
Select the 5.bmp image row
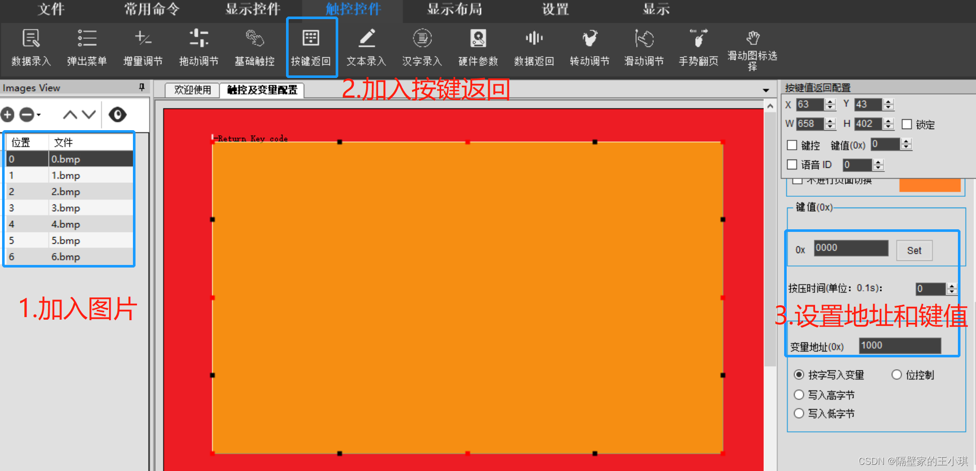click(69, 240)
